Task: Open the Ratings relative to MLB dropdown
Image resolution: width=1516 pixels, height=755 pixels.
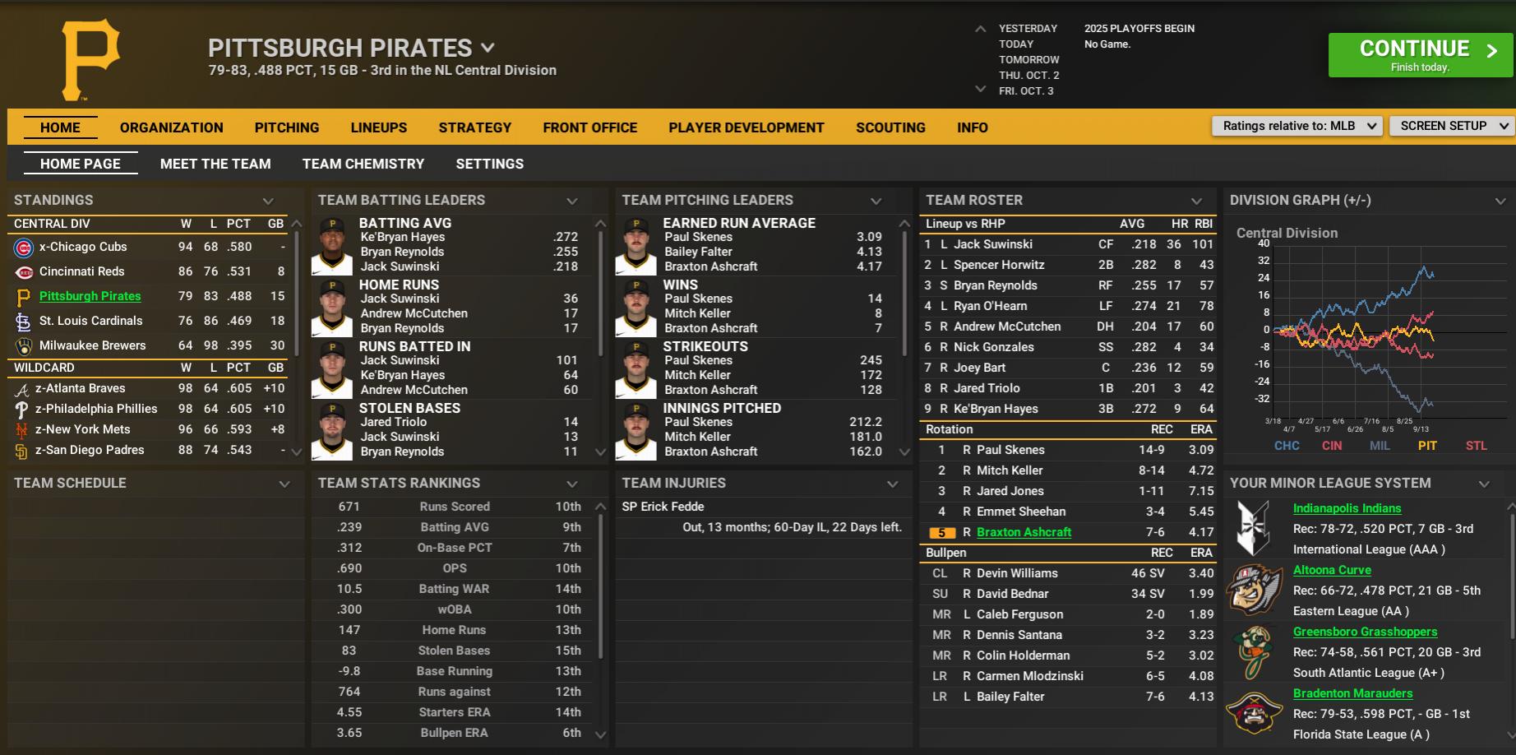Action: click(x=1296, y=126)
